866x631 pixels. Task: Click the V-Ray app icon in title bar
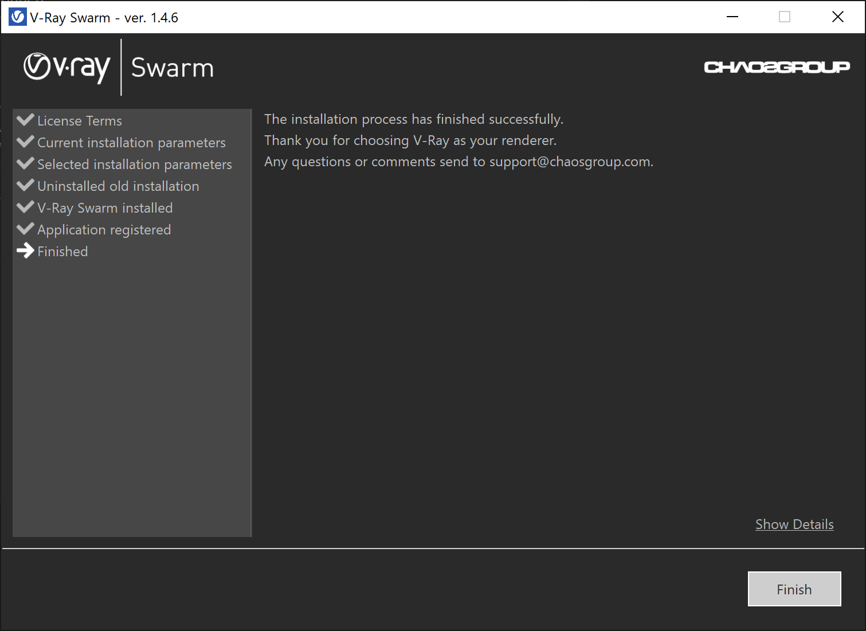click(x=17, y=17)
